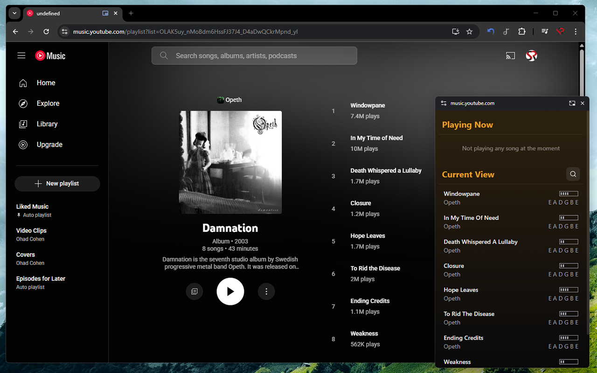Click E A D G B E tuning for Hope Leaves
This screenshot has height=373, width=597.
(563, 298)
